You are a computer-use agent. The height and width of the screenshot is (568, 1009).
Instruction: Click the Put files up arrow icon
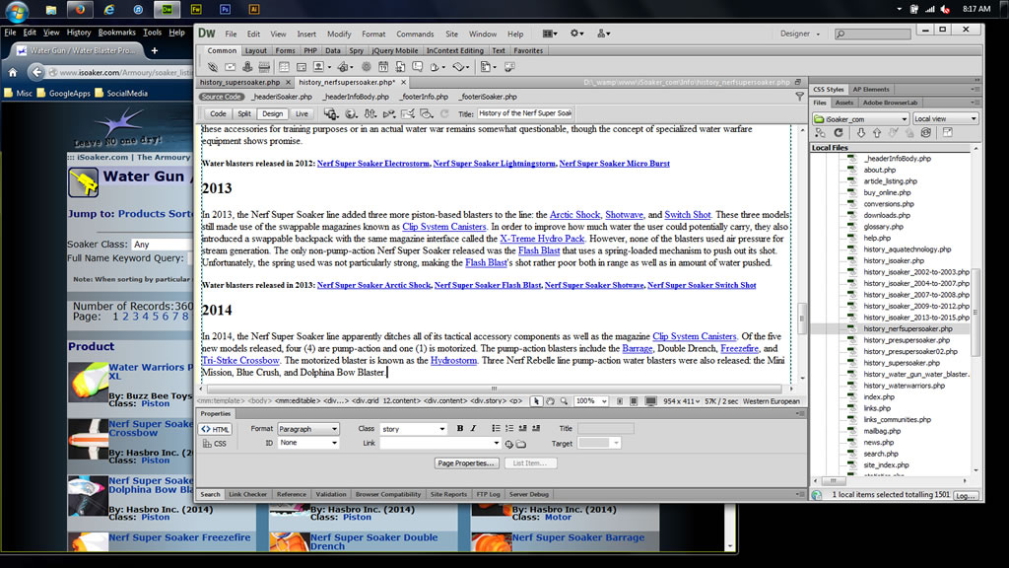click(x=877, y=133)
